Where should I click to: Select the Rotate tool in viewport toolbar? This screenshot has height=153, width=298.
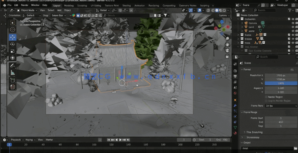click(x=13, y=44)
